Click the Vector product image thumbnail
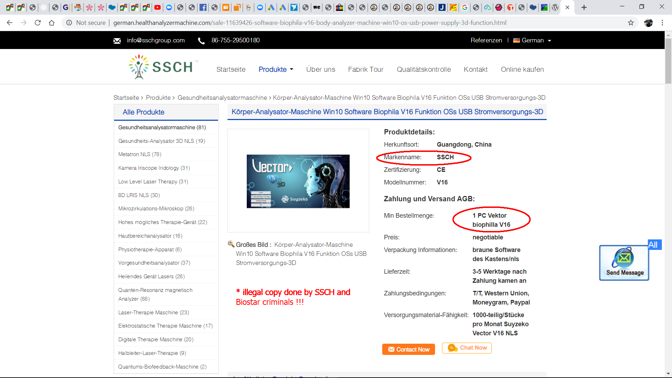The image size is (672, 378). 298,181
